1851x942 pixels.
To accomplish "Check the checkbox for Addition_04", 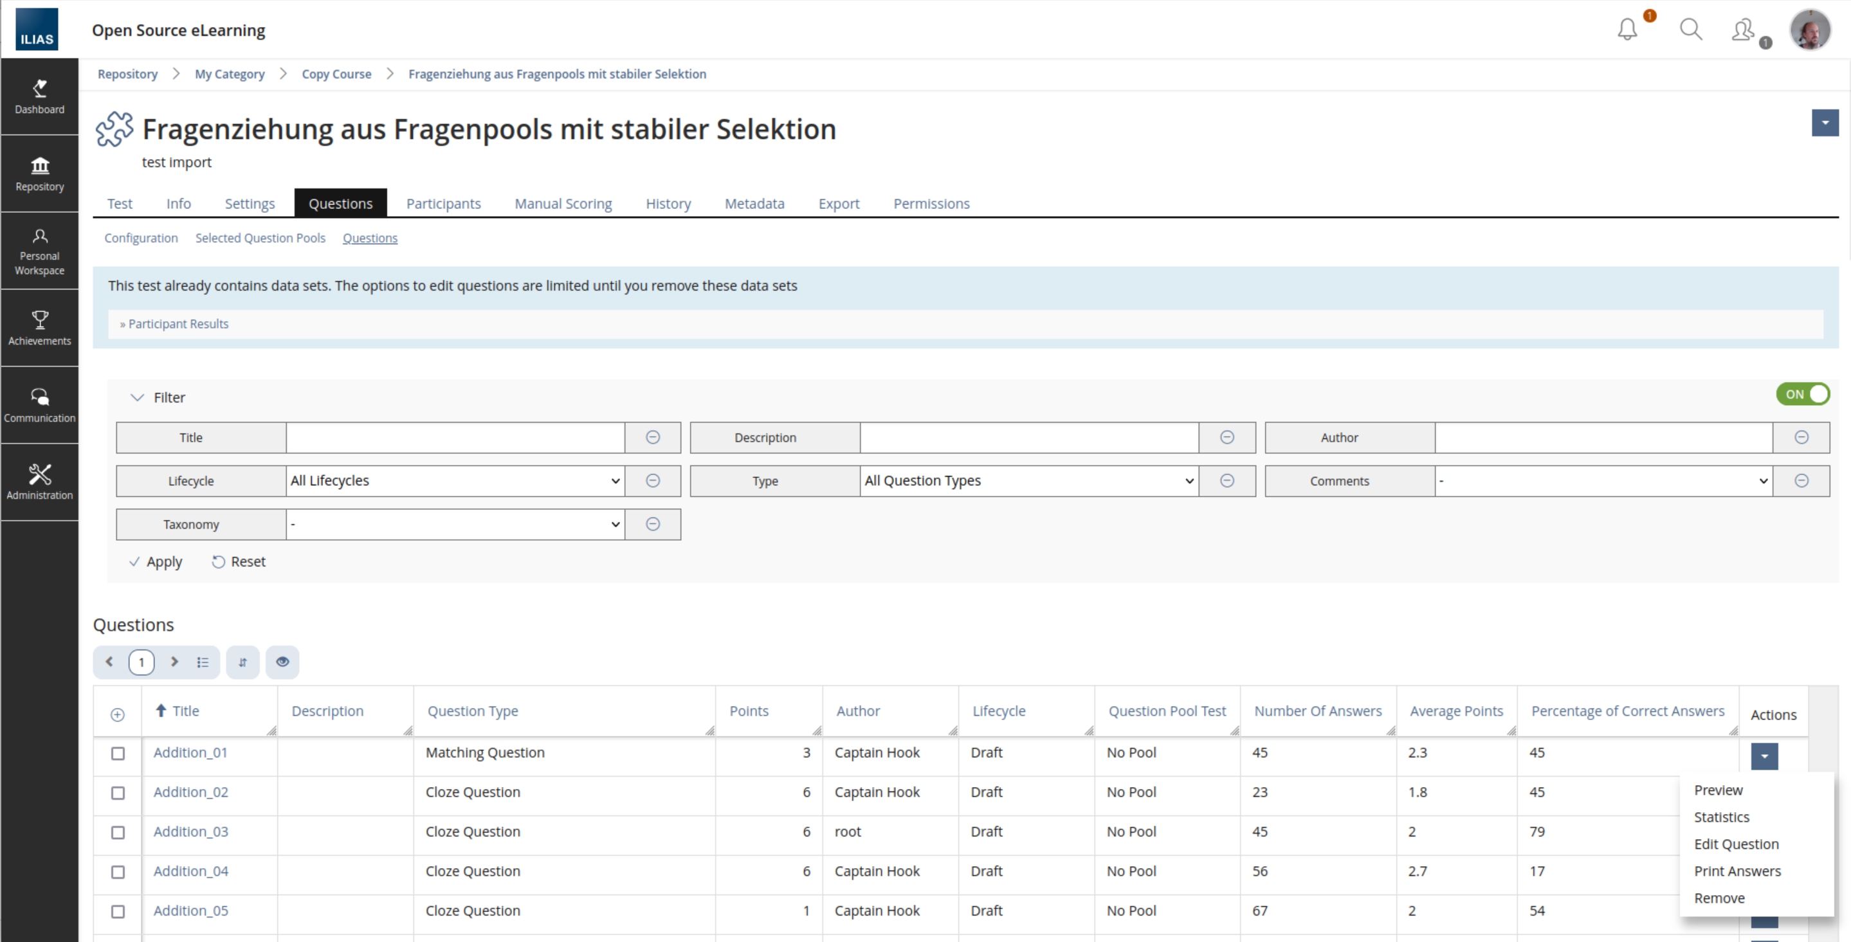I will [x=117, y=873].
